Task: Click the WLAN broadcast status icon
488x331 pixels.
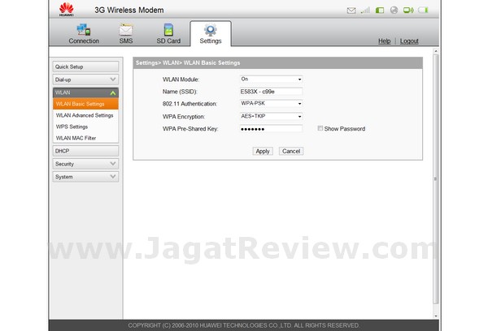Action: (408, 11)
